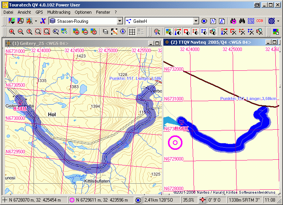Click the object search magnifier icon
This screenshot has width=283, height=205.
[157, 32]
